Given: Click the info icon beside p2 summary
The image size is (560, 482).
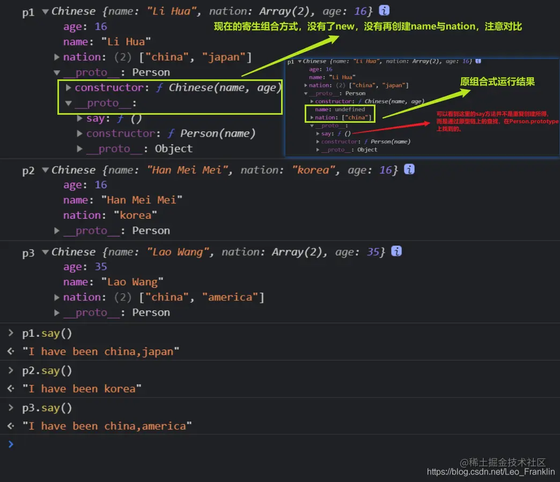Looking at the screenshot, I should click(409, 169).
